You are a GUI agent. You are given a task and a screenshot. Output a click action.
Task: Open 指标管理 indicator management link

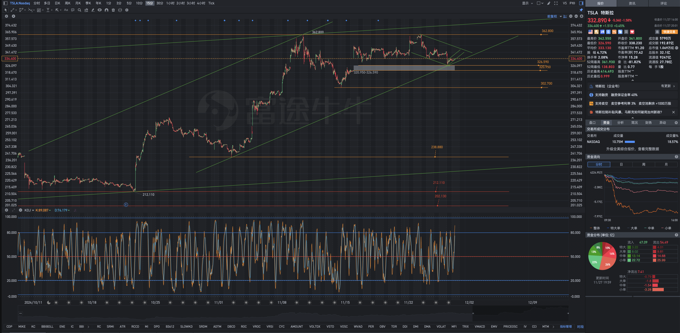pyautogui.click(x=566, y=327)
